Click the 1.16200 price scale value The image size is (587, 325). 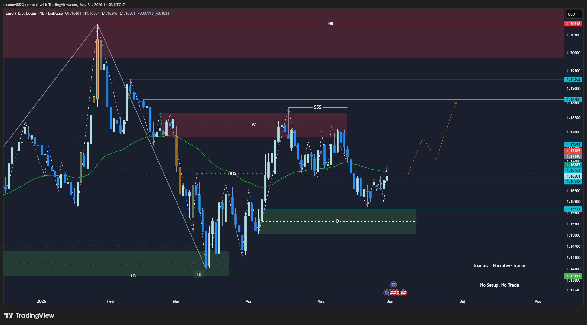[573, 191]
